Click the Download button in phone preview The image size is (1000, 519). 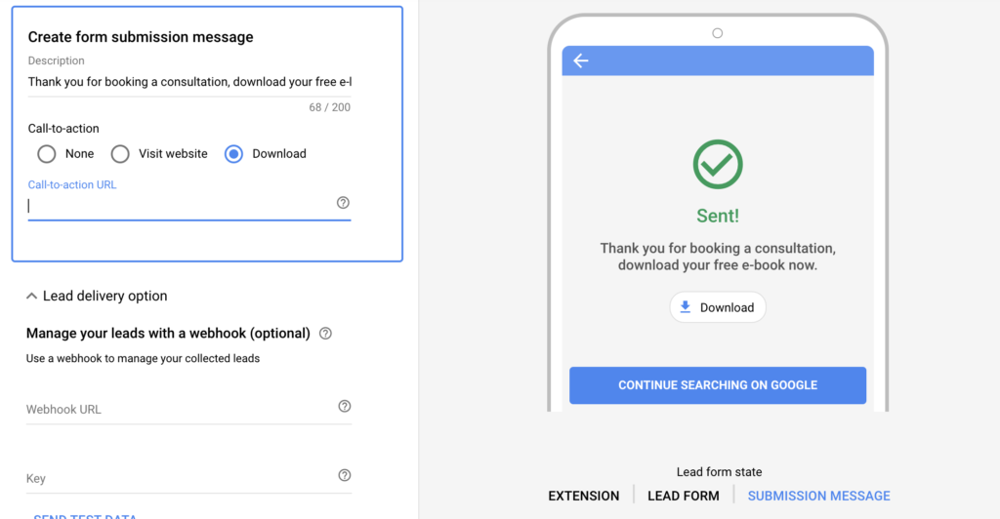tap(718, 307)
